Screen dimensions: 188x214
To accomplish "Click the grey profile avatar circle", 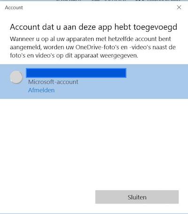I will [x=16, y=77].
